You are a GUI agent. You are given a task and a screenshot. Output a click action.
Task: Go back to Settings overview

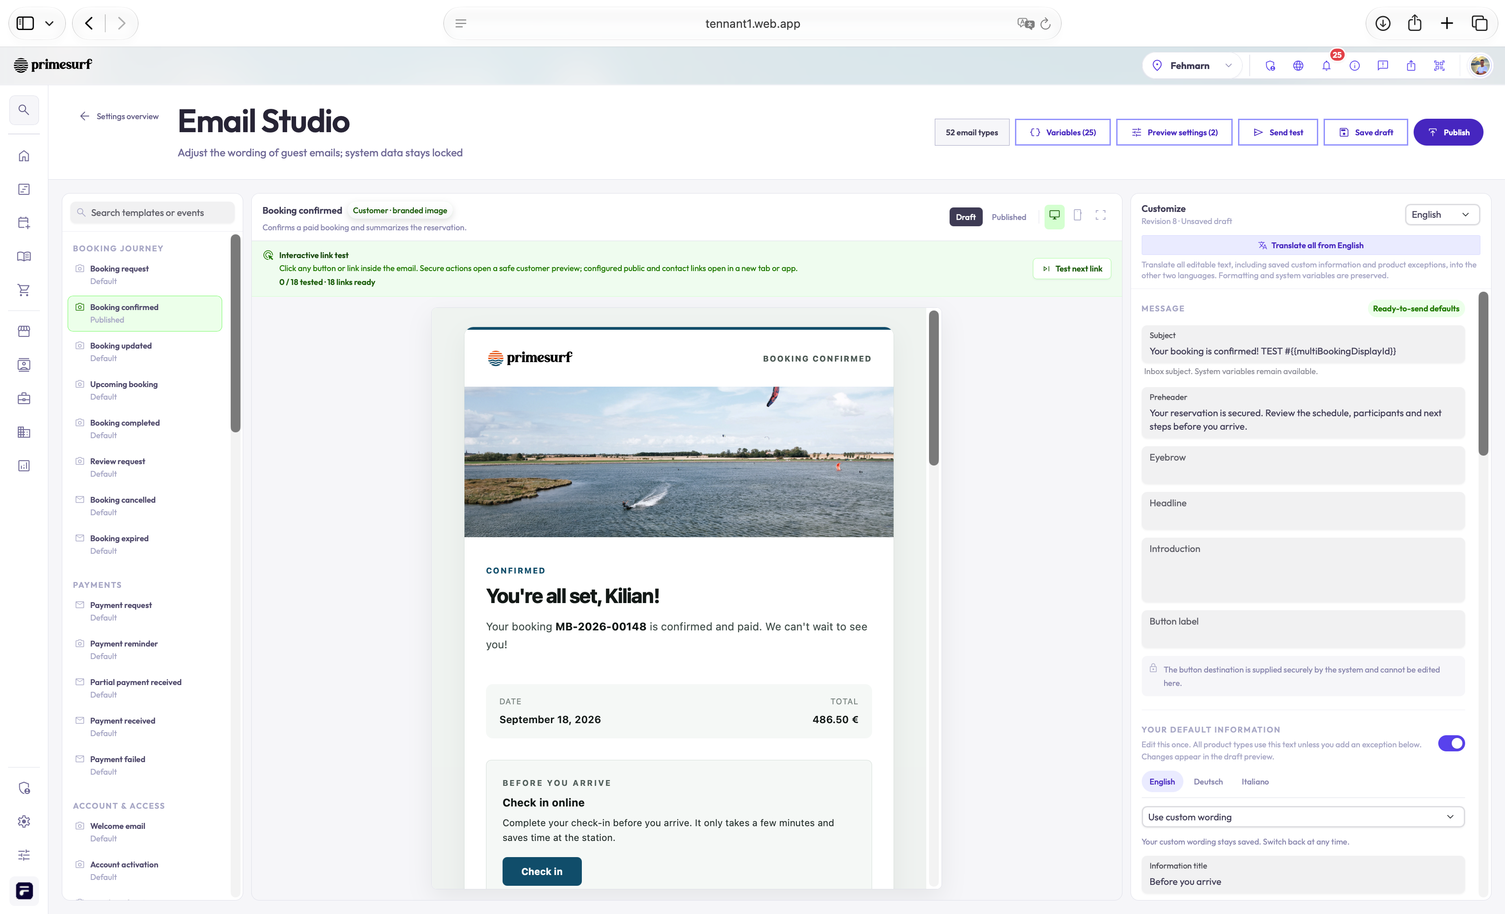pyautogui.click(x=119, y=116)
